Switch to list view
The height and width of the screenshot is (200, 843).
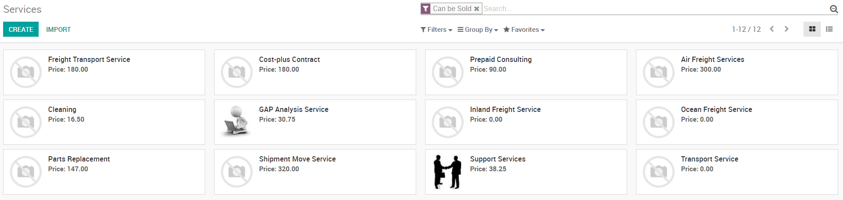tap(829, 29)
